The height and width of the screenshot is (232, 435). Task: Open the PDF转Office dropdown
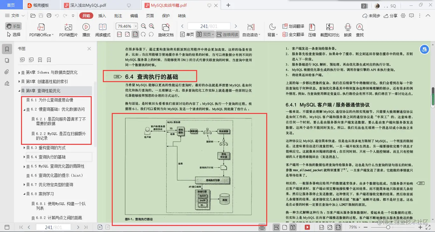click(41, 31)
